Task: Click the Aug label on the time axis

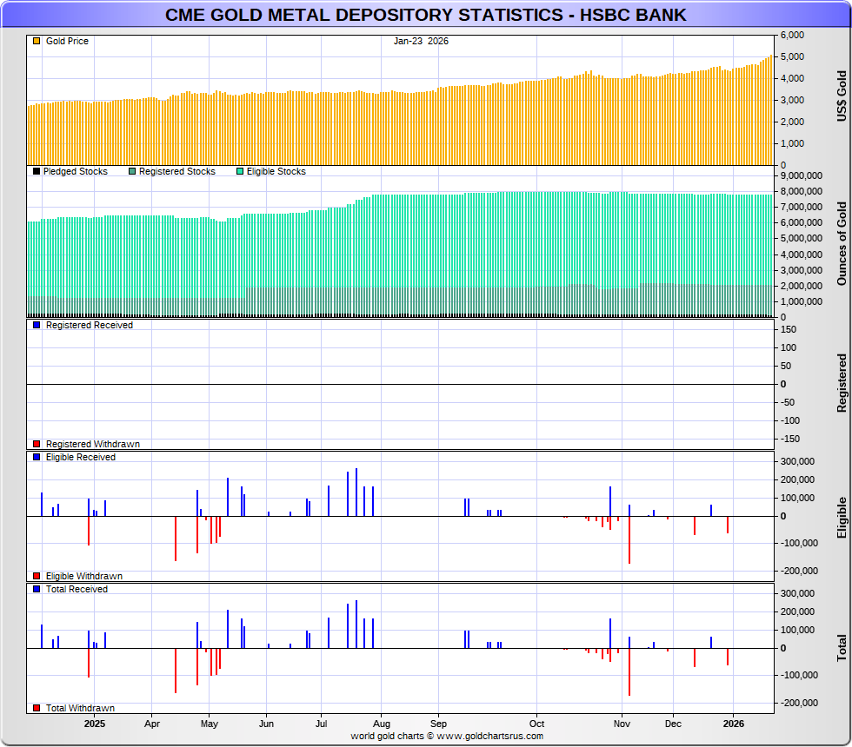Action: 381,723
